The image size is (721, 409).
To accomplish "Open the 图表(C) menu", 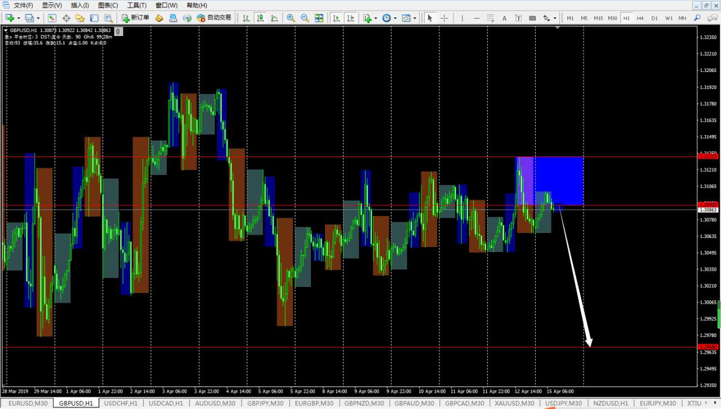I will point(108,5).
